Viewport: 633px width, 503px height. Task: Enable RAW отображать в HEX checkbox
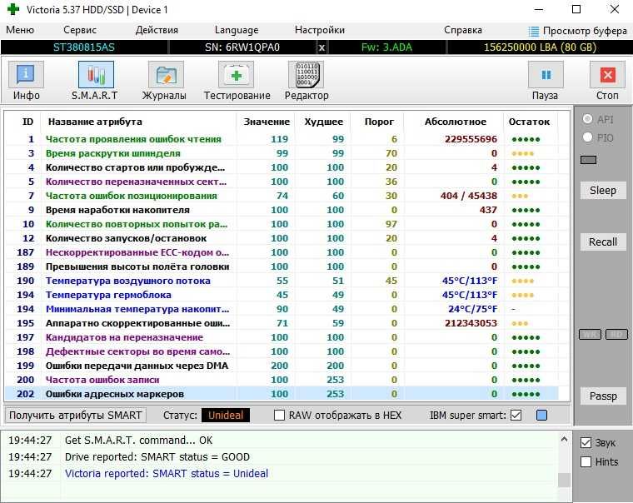point(280,415)
